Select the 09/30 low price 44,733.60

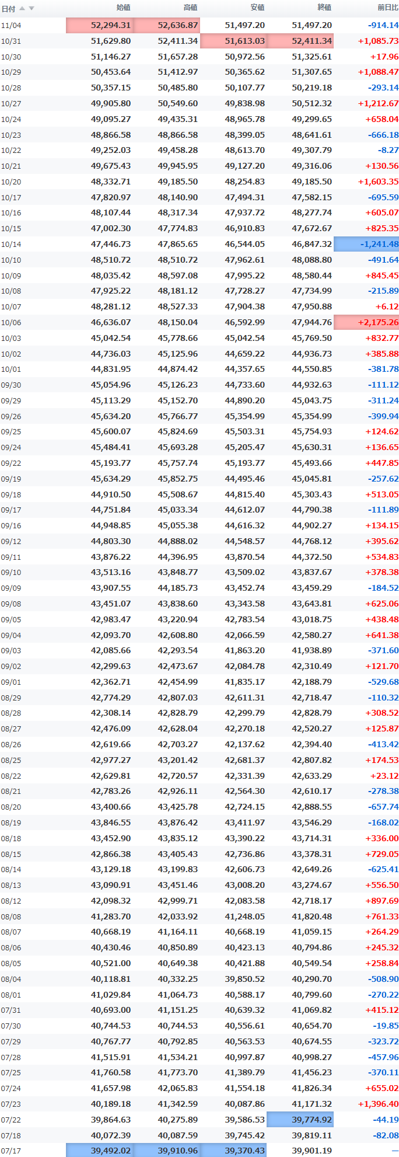245,385
